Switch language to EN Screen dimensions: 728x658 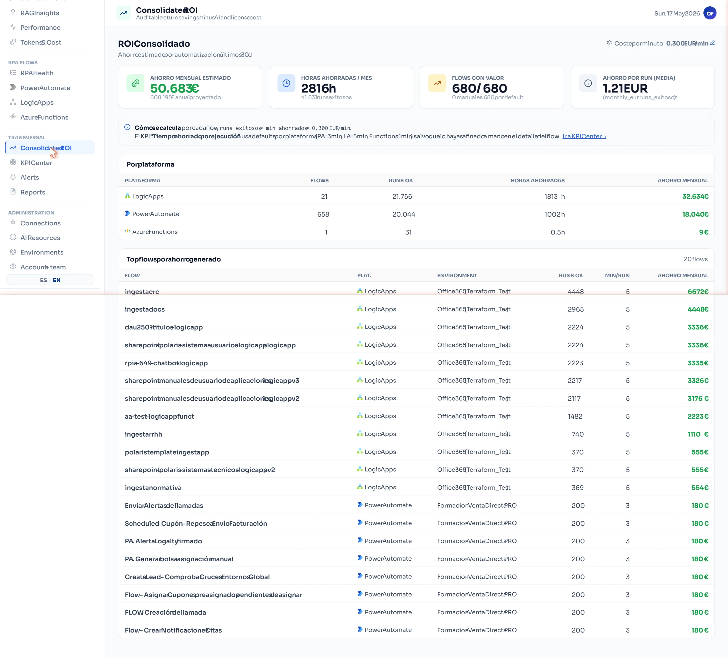(x=57, y=280)
